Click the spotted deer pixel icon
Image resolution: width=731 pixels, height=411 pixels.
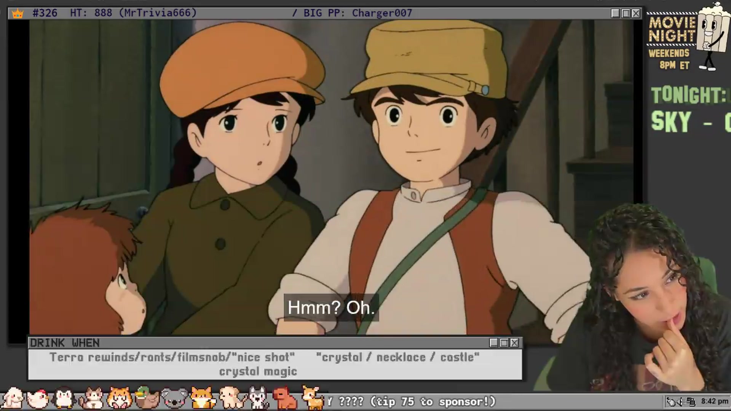point(313,398)
